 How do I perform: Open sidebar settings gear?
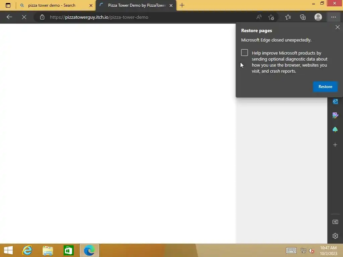(335, 236)
